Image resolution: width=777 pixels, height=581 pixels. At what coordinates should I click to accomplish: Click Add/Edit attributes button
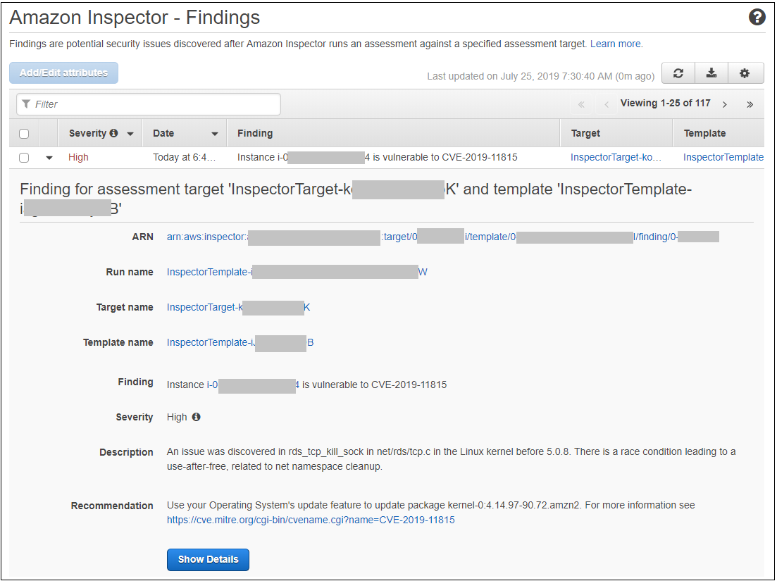(x=63, y=73)
